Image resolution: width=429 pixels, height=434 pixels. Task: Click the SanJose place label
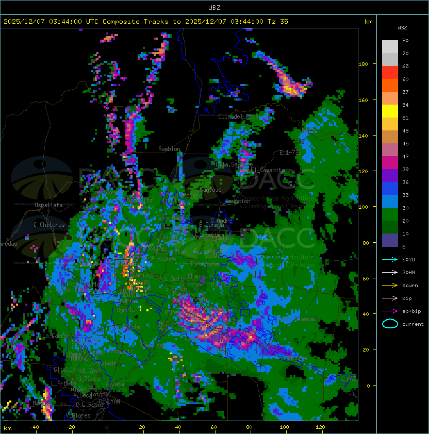[x=210, y=190]
